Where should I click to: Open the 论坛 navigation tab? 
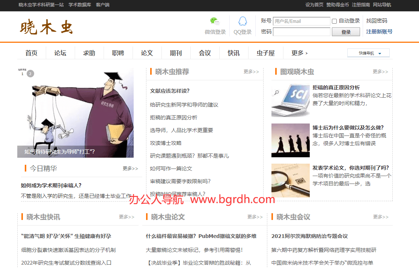(x=60, y=53)
